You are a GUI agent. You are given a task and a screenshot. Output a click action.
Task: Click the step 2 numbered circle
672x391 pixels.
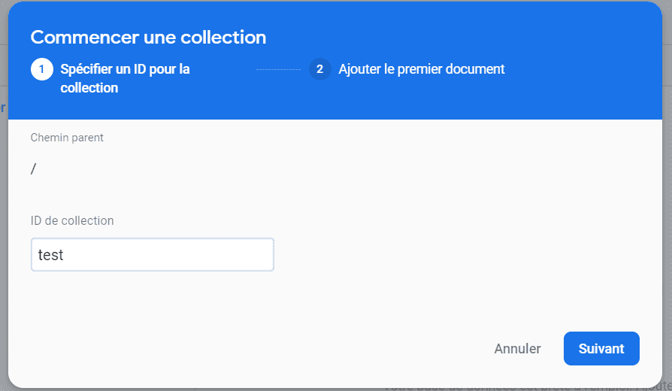[x=319, y=69]
